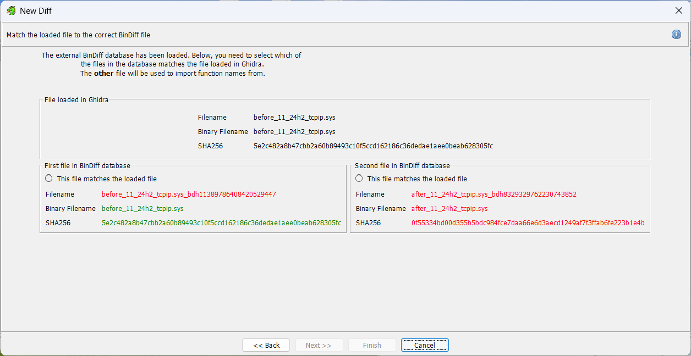Open the blue info help icon
The width and height of the screenshot is (691, 356).
click(676, 35)
